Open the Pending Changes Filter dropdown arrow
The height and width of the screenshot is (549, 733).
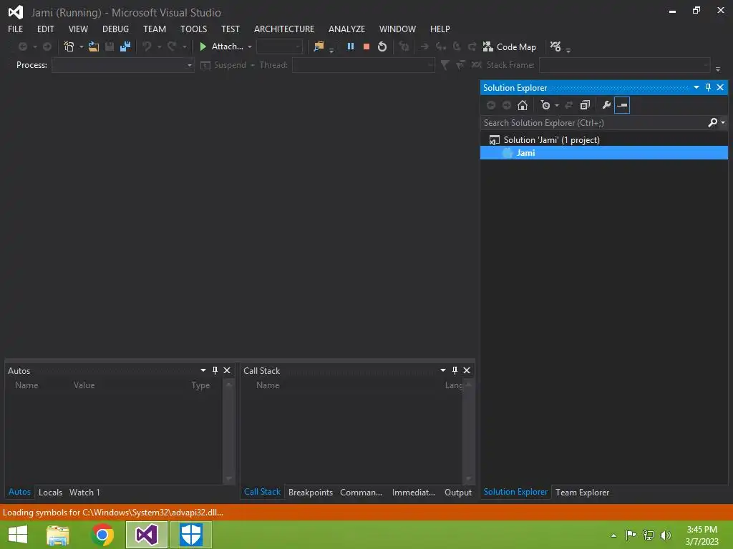[x=557, y=106]
